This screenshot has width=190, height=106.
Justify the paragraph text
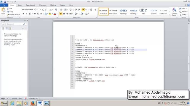[x=70, y=14]
